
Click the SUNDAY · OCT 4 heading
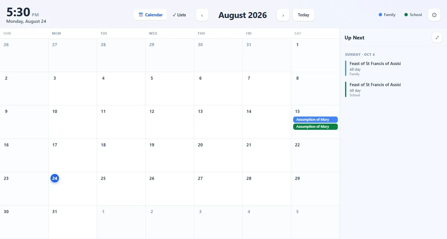pos(360,54)
